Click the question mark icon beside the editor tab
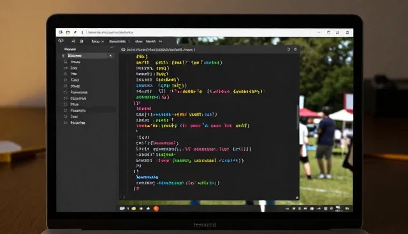Viewport: 408px width, 234px height. (288, 50)
